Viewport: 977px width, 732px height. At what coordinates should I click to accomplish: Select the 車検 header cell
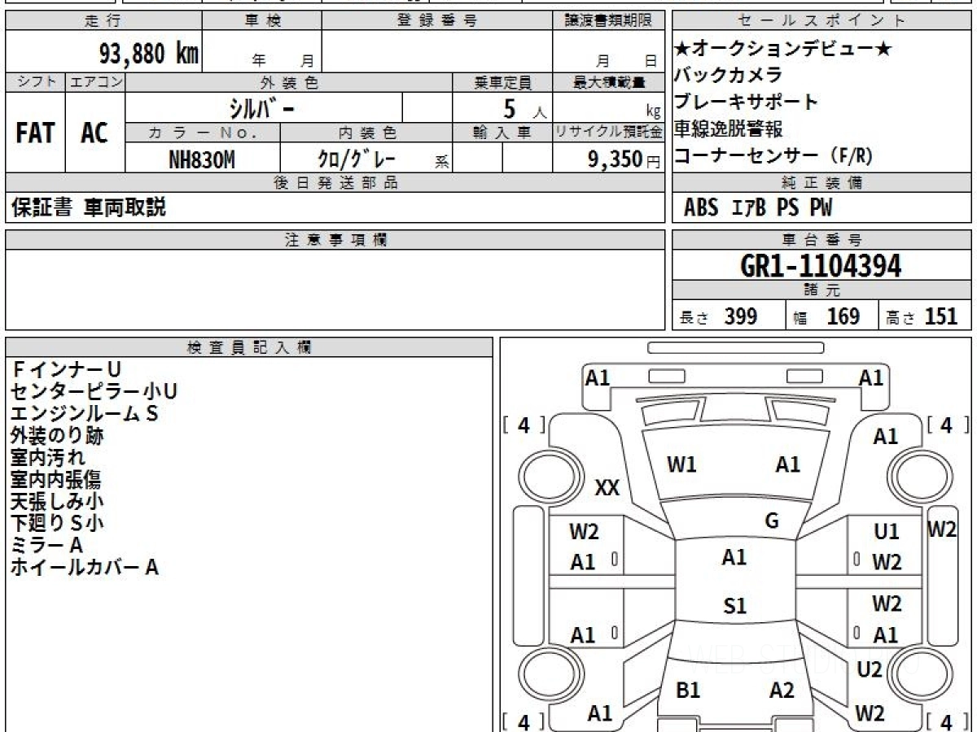[261, 21]
